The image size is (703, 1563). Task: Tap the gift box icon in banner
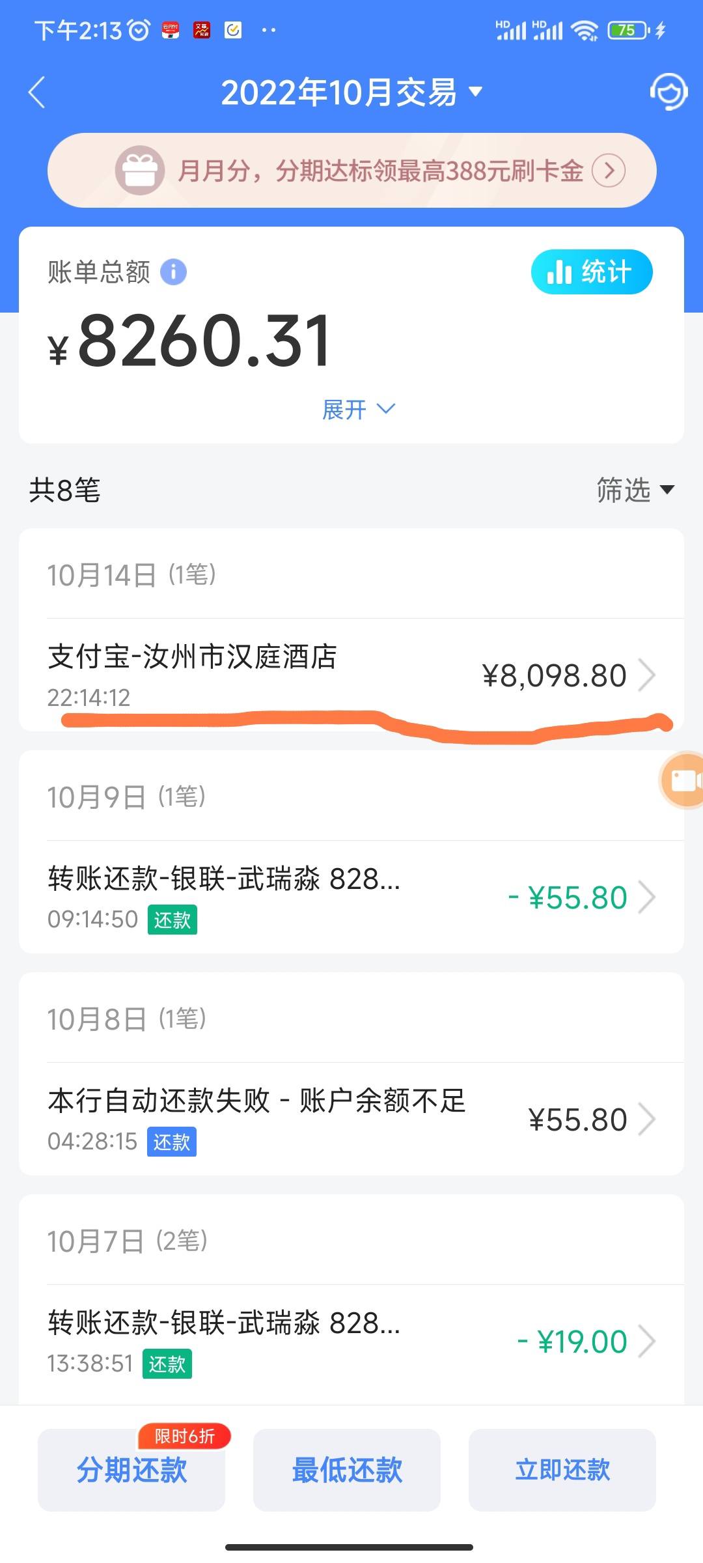coord(139,171)
